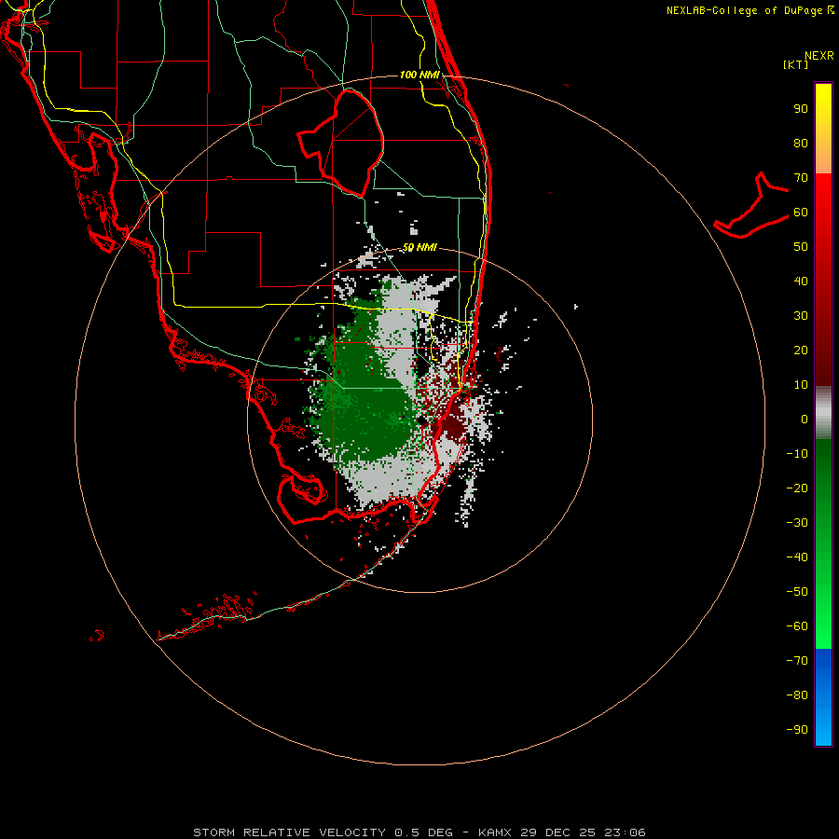Click the -50 knot scale label
This screenshot has height=839, width=839.
click(x=797, y=591)
